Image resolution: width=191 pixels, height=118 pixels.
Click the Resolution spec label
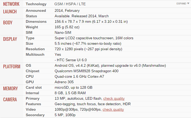click(35, 49)
